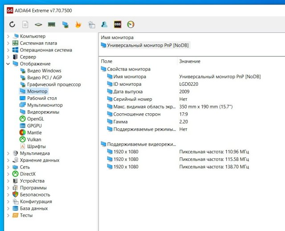
Task: Expand the Программы node arrow
Action: click(8, 188)
